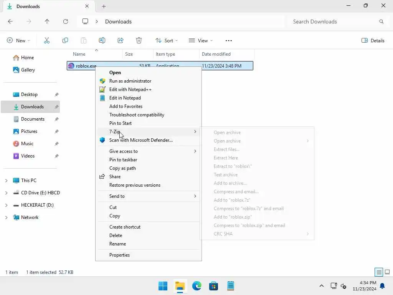Switch to details list view toggle
Image resolution: width=393 pixels, height=295 pixels.
(379, 272)
